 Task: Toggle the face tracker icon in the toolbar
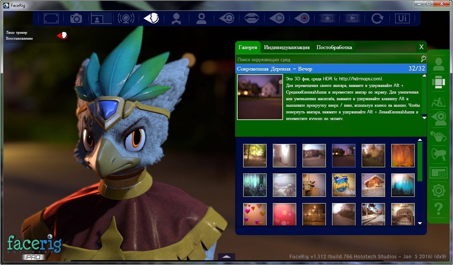coord(151,18)
